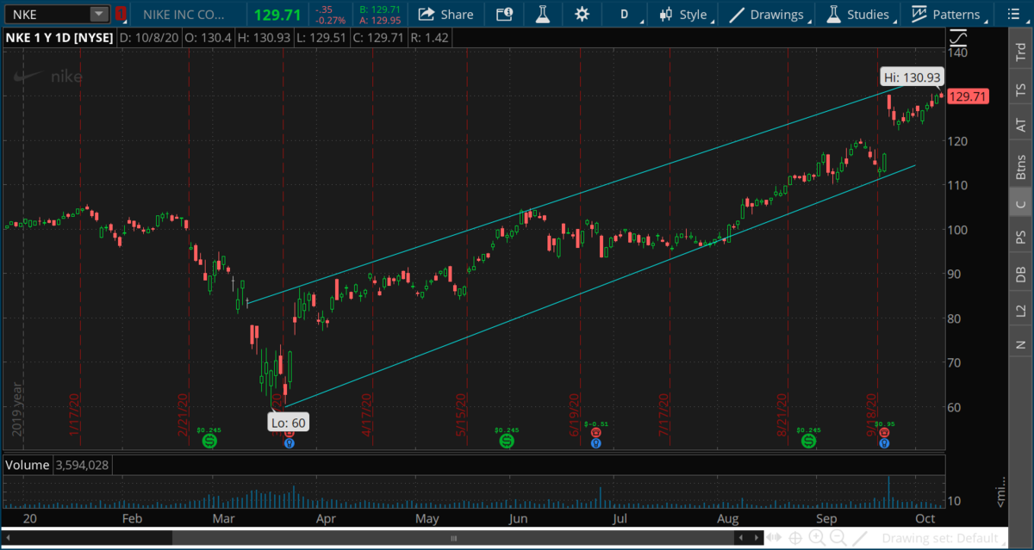Click the Share button

[445, 14]
